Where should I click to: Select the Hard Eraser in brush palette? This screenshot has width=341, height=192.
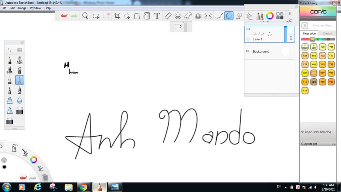[20, 111]
